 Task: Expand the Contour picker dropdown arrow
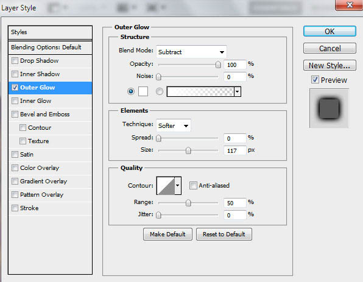point(178,186)
